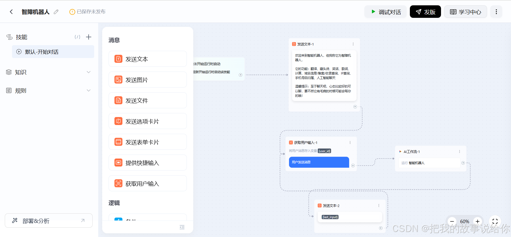Add the 发送图片 message node

148,80
